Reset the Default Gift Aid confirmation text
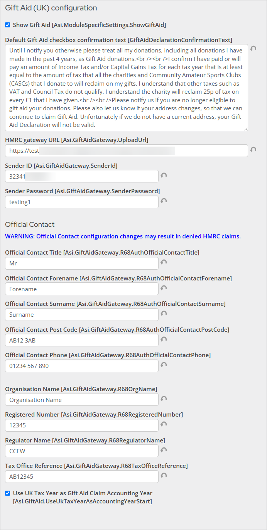This screenshot has width=267, height=530. pos(253,49)
